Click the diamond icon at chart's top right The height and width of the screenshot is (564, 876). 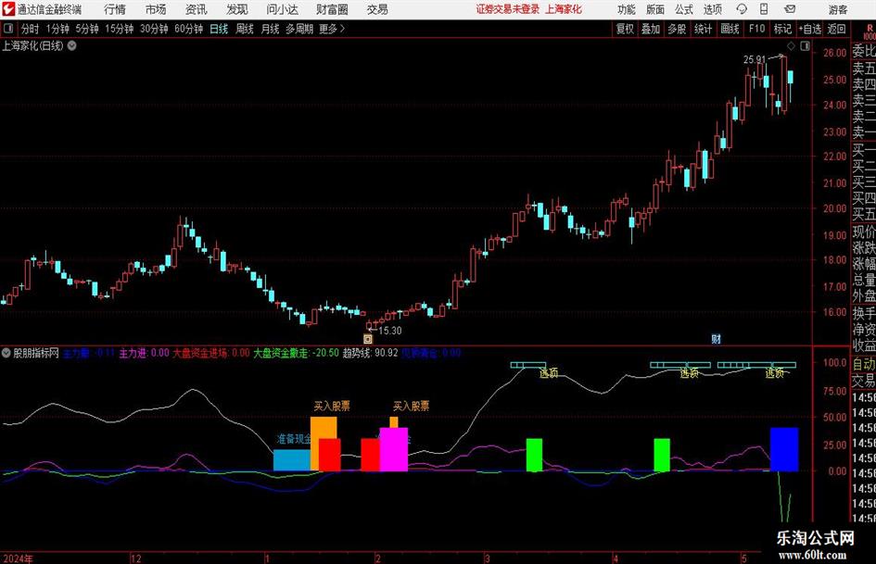791,45
